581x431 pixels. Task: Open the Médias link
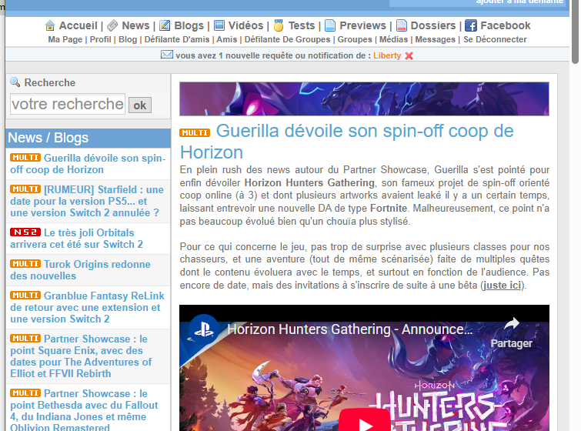click(x=393, y=39)
